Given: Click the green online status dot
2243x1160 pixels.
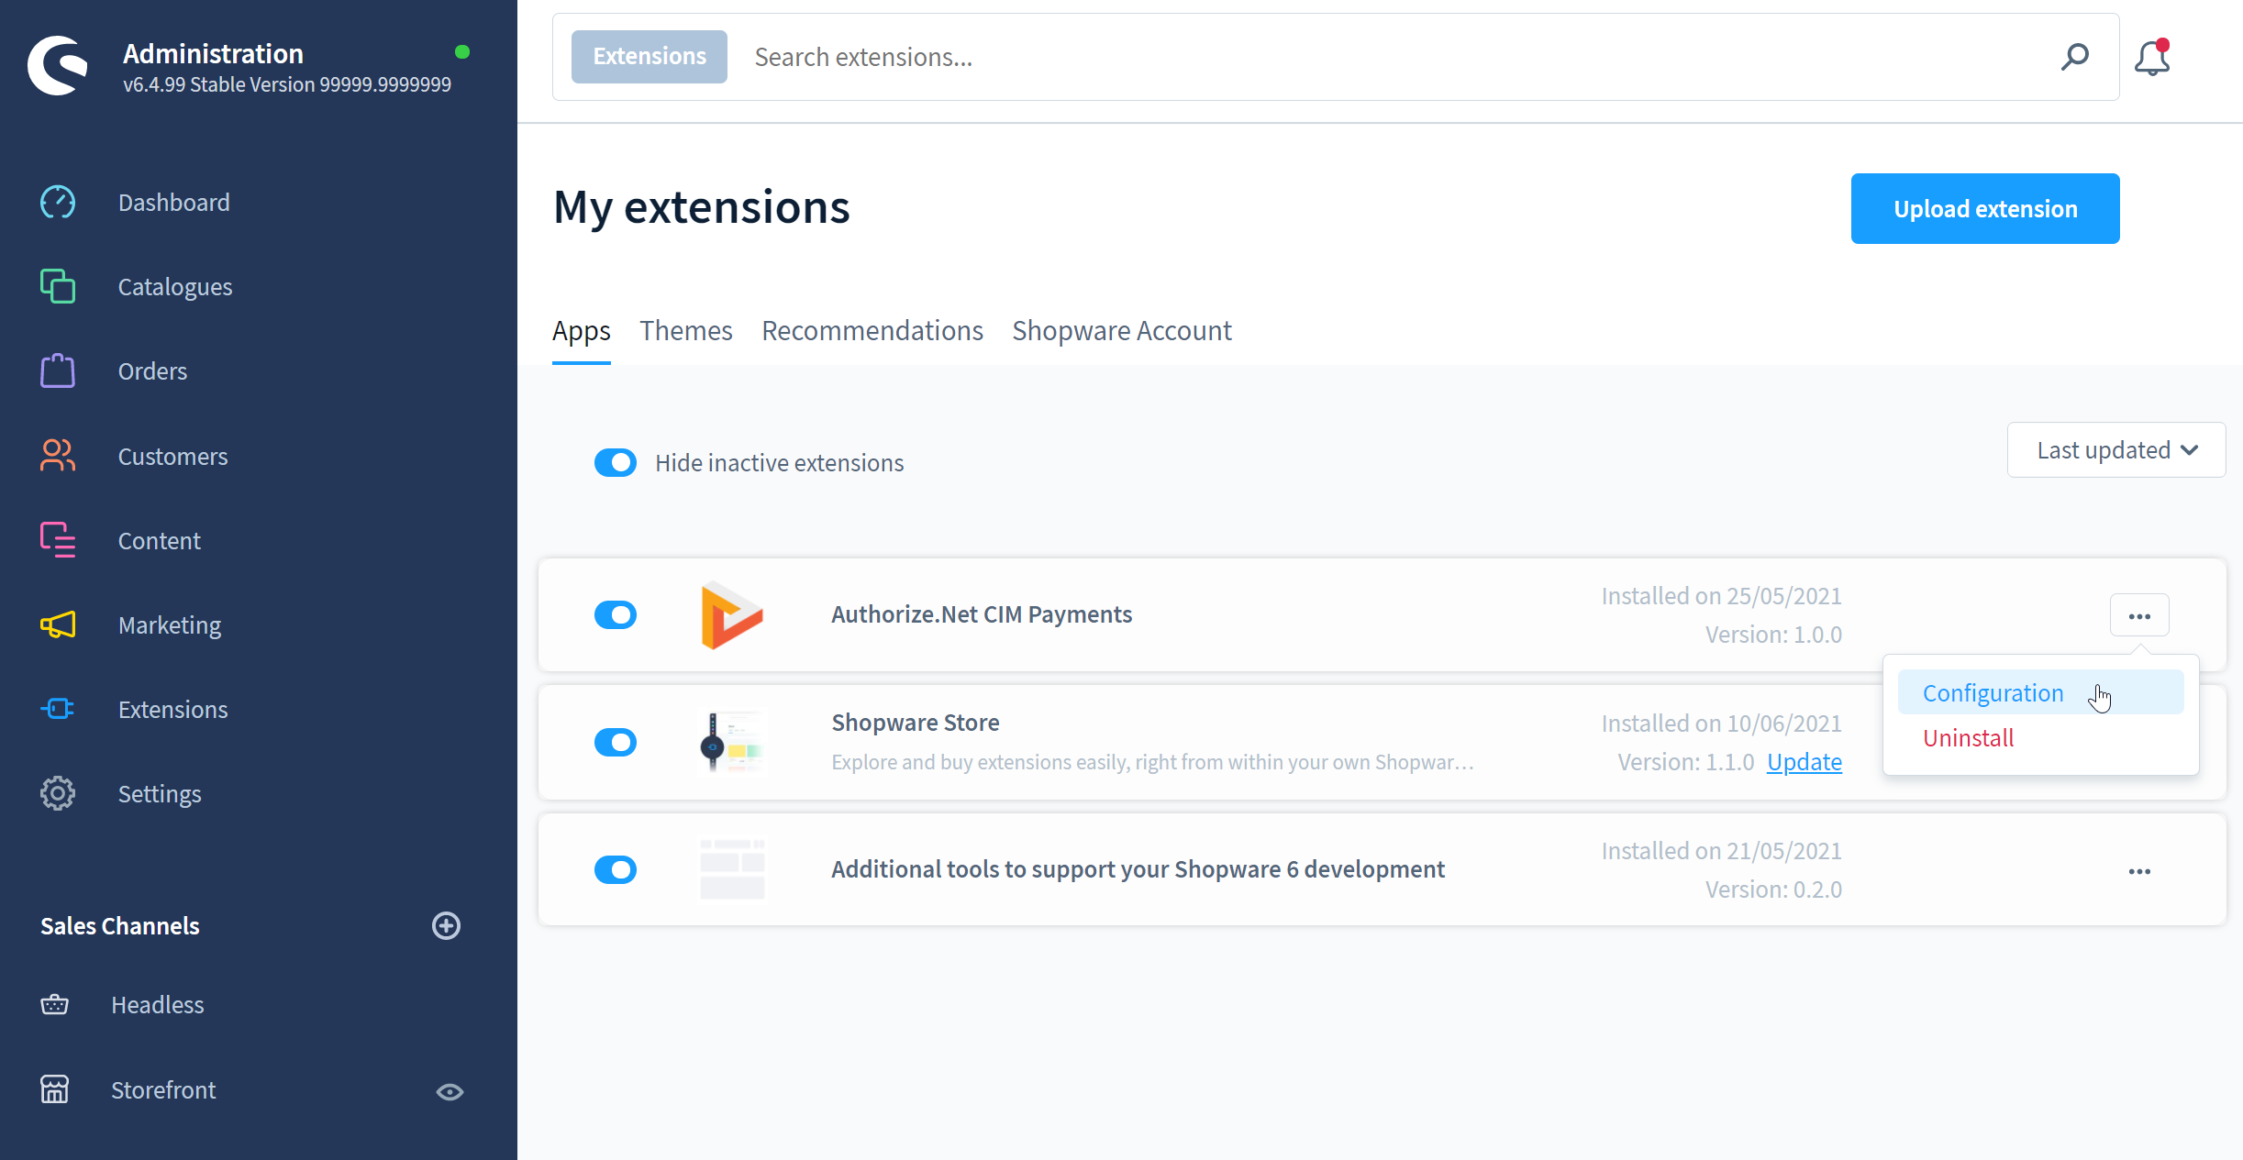Looking at the screenshot, I should (x=462, y=52).
